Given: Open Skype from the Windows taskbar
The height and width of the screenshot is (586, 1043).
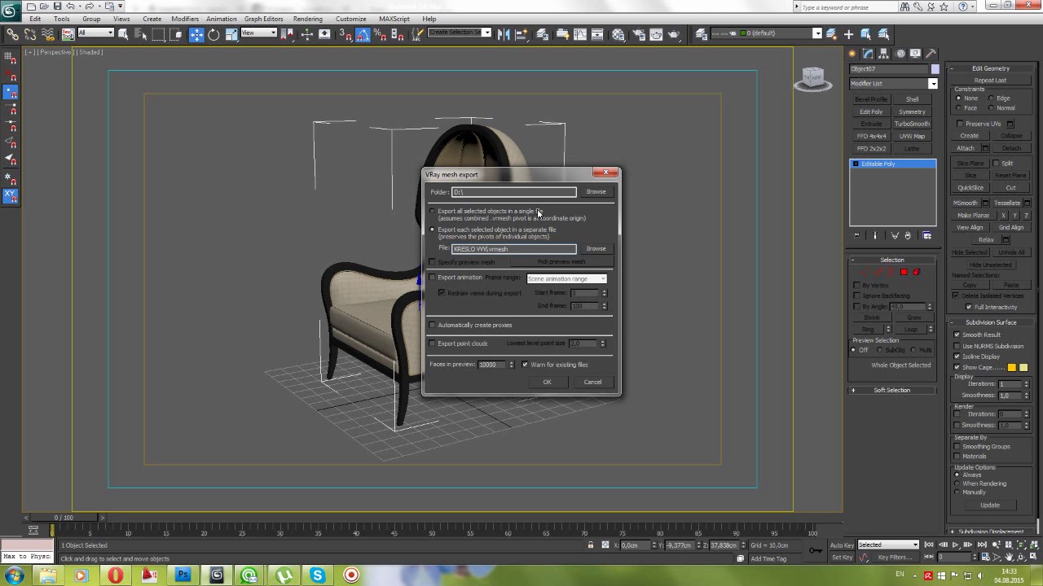Looking at the screenshot, I should pyautogui.click(x=317, y=575).
